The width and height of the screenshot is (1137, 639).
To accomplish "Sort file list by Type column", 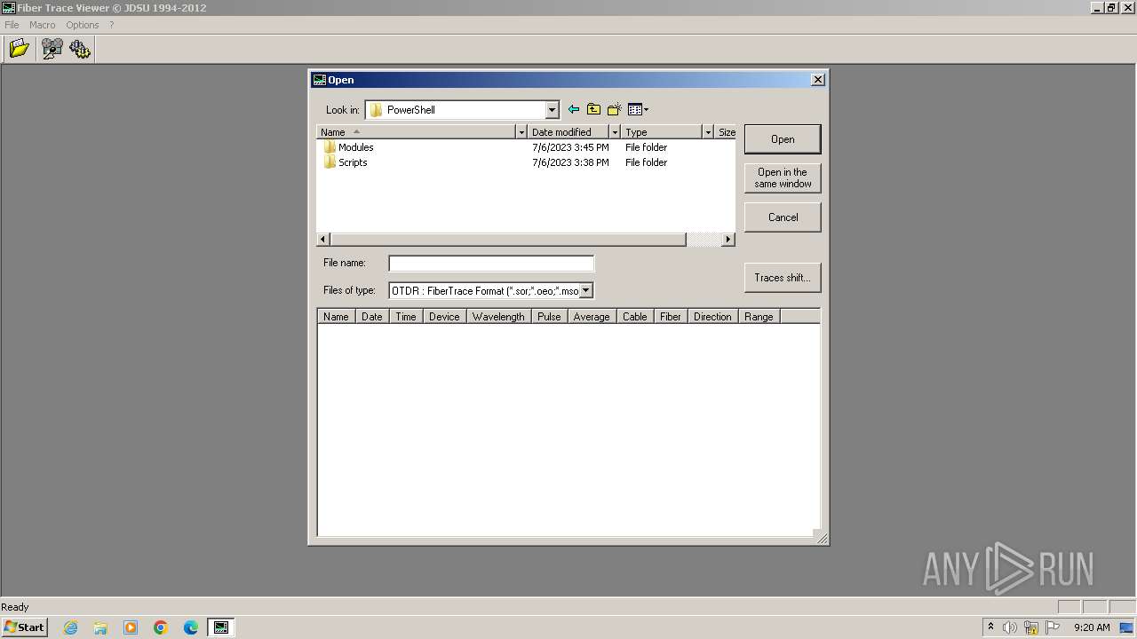I will tap(662, 132).
